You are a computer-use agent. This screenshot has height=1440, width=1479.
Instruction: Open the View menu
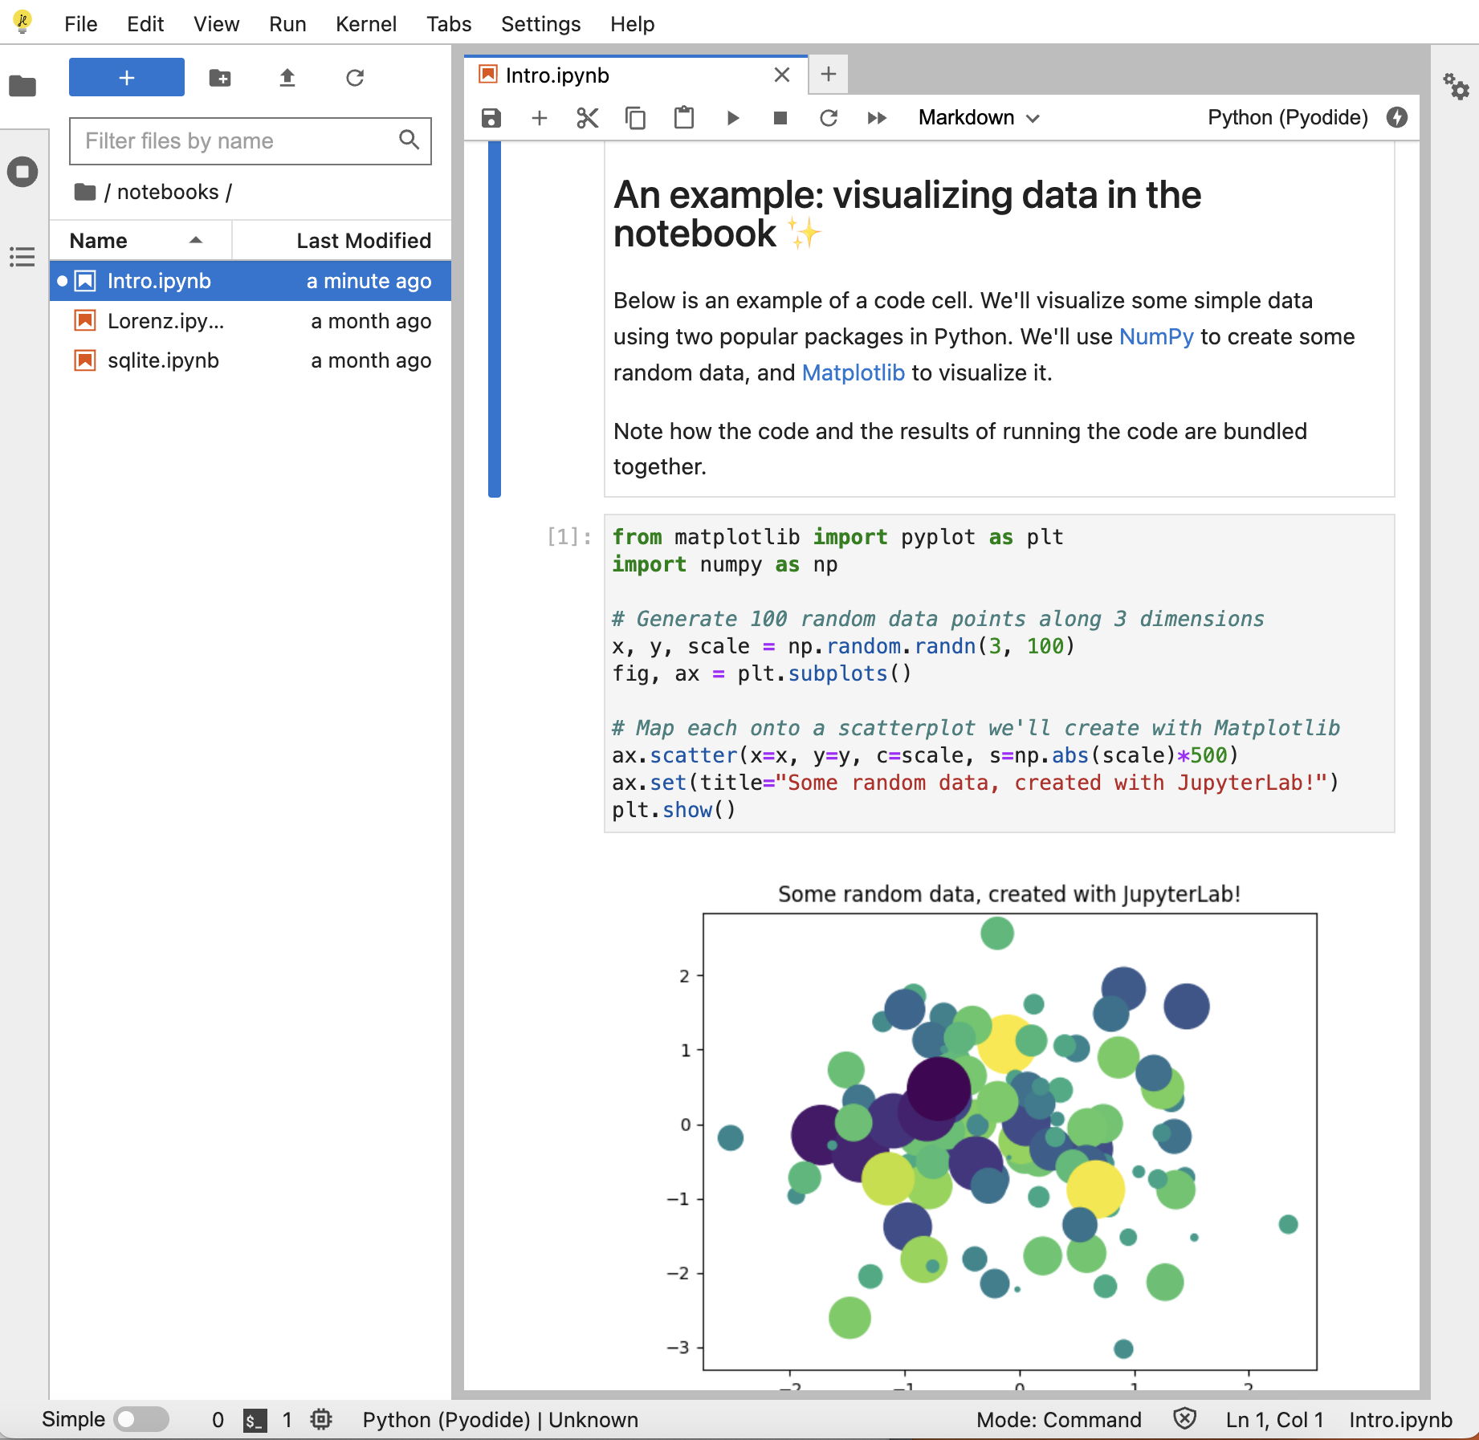coord(217,24)
